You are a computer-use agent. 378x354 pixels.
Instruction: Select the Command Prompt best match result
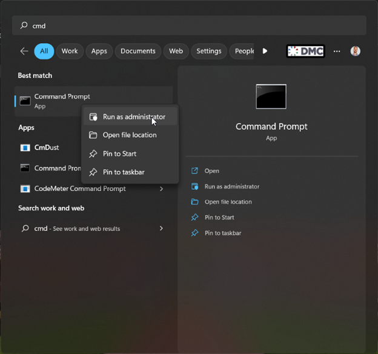click(x=93, y=101)
